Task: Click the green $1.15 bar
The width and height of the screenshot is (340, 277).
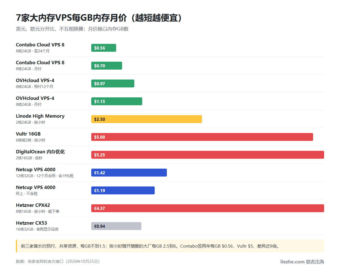Action: point(117,101)
